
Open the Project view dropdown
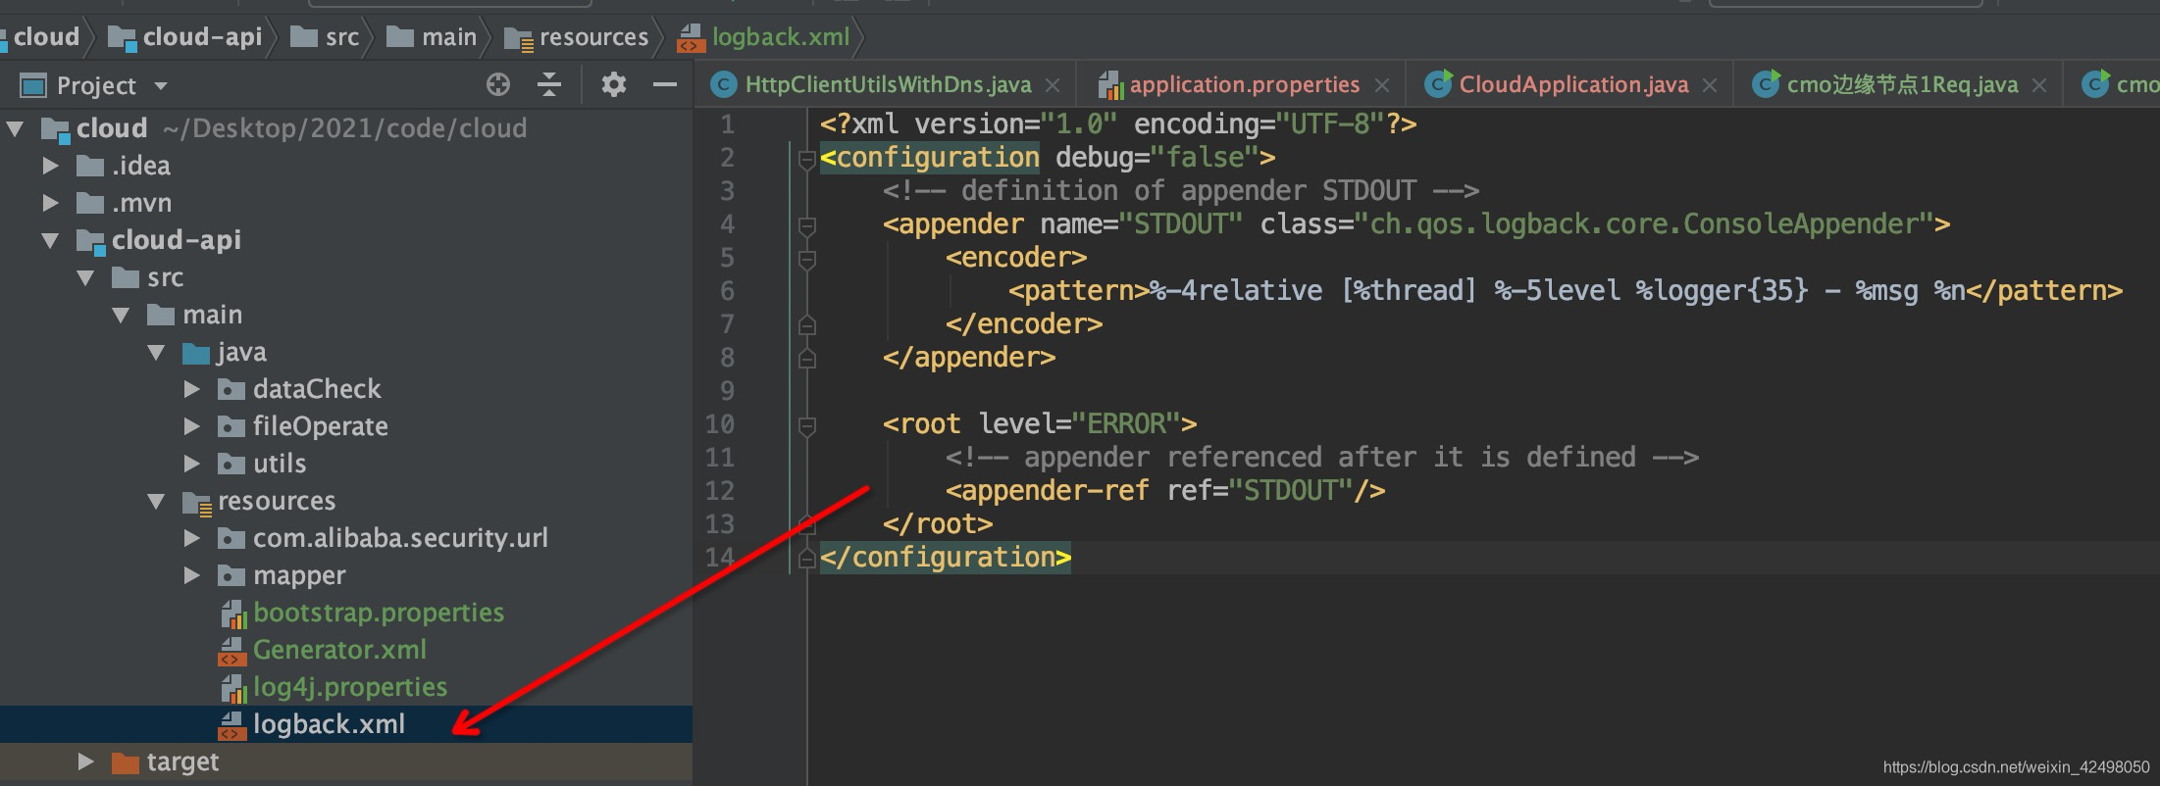(x=161, y=86)
